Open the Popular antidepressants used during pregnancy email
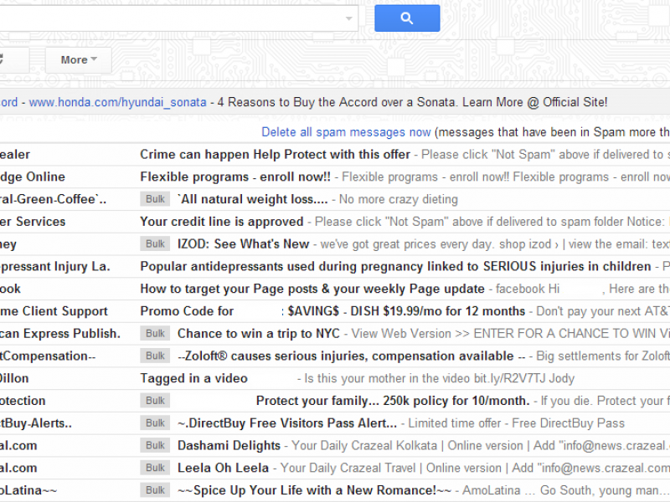This screenshot has height=502, width=670. 395,266
